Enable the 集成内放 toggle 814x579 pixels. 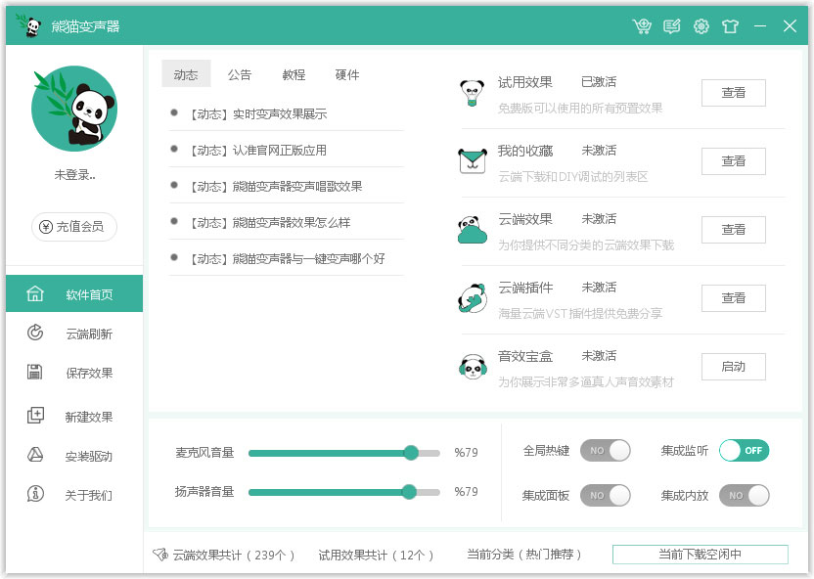[x=745, y=495]
